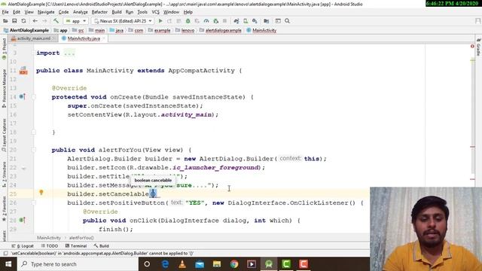This screenshot has width=482, height=271.
Task: Open the Windows Start menu
Action: tap(8, 264)
